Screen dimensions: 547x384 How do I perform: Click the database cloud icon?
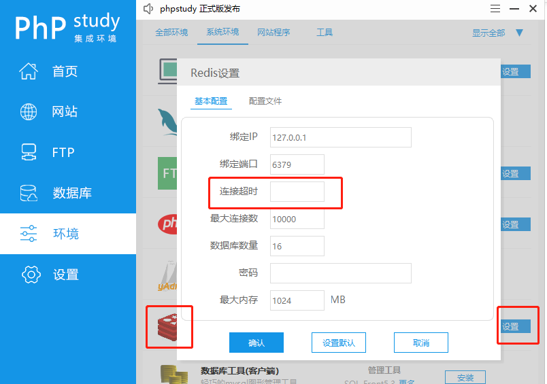[29, 193]
